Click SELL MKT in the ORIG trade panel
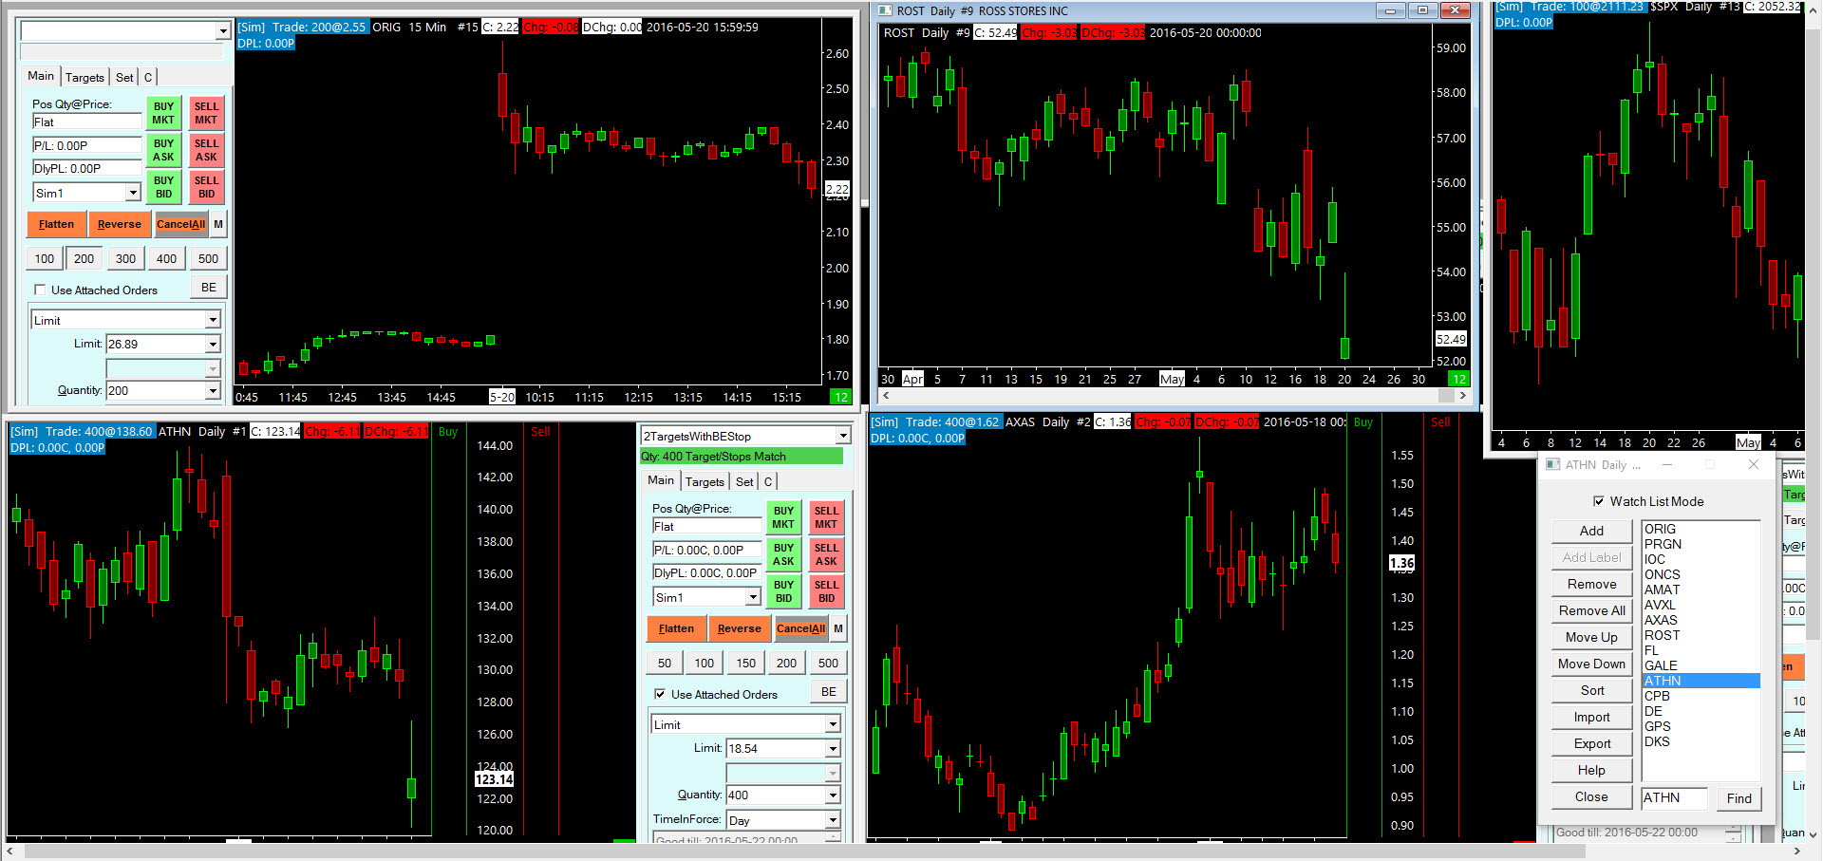This screenshot has width=1823, height=861. coord(206,113)
